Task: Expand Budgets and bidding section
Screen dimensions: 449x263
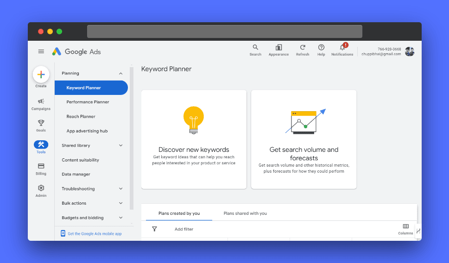Action: point(121,218)
